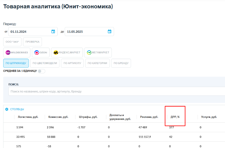Toggle the Проверка company filter
This screenshot has width=225, height=148.
click(32, 42)
